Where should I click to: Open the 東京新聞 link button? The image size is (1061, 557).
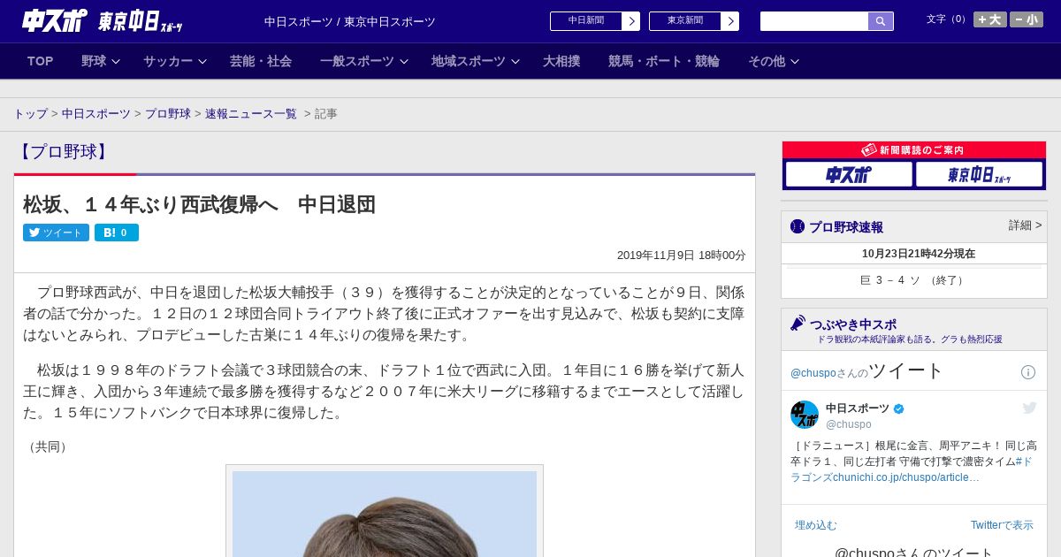tap(694, 21)
